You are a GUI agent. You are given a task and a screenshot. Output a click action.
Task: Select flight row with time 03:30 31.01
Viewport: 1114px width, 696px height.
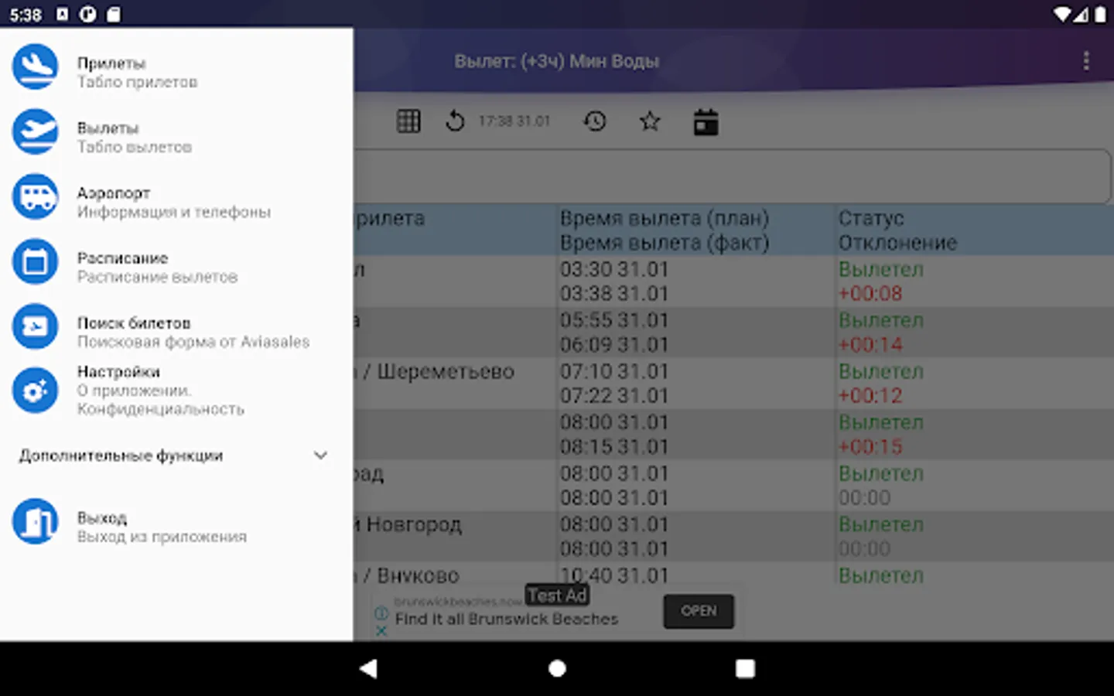(x=733, y=281)
